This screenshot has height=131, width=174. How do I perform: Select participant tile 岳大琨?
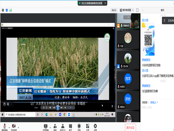click(x=128, y=60)
